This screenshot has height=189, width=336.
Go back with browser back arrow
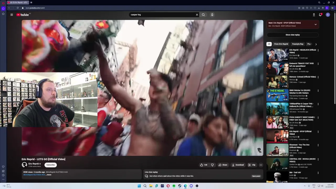click(x=9, y=8)
